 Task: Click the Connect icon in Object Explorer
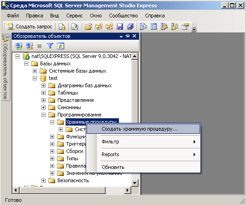click(x=19, y=46)
